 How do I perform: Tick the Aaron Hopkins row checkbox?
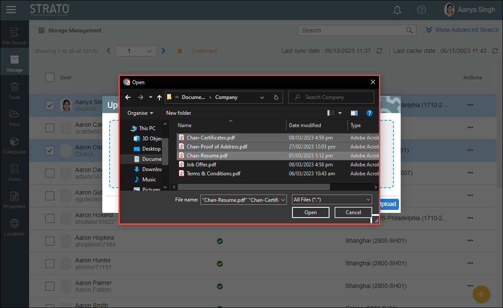50,241
